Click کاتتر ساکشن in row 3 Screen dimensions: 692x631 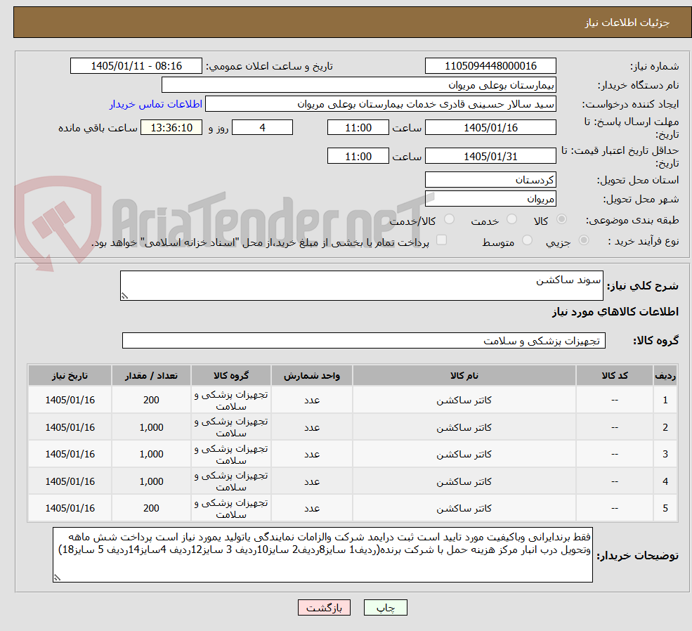[x=464, y=454]
